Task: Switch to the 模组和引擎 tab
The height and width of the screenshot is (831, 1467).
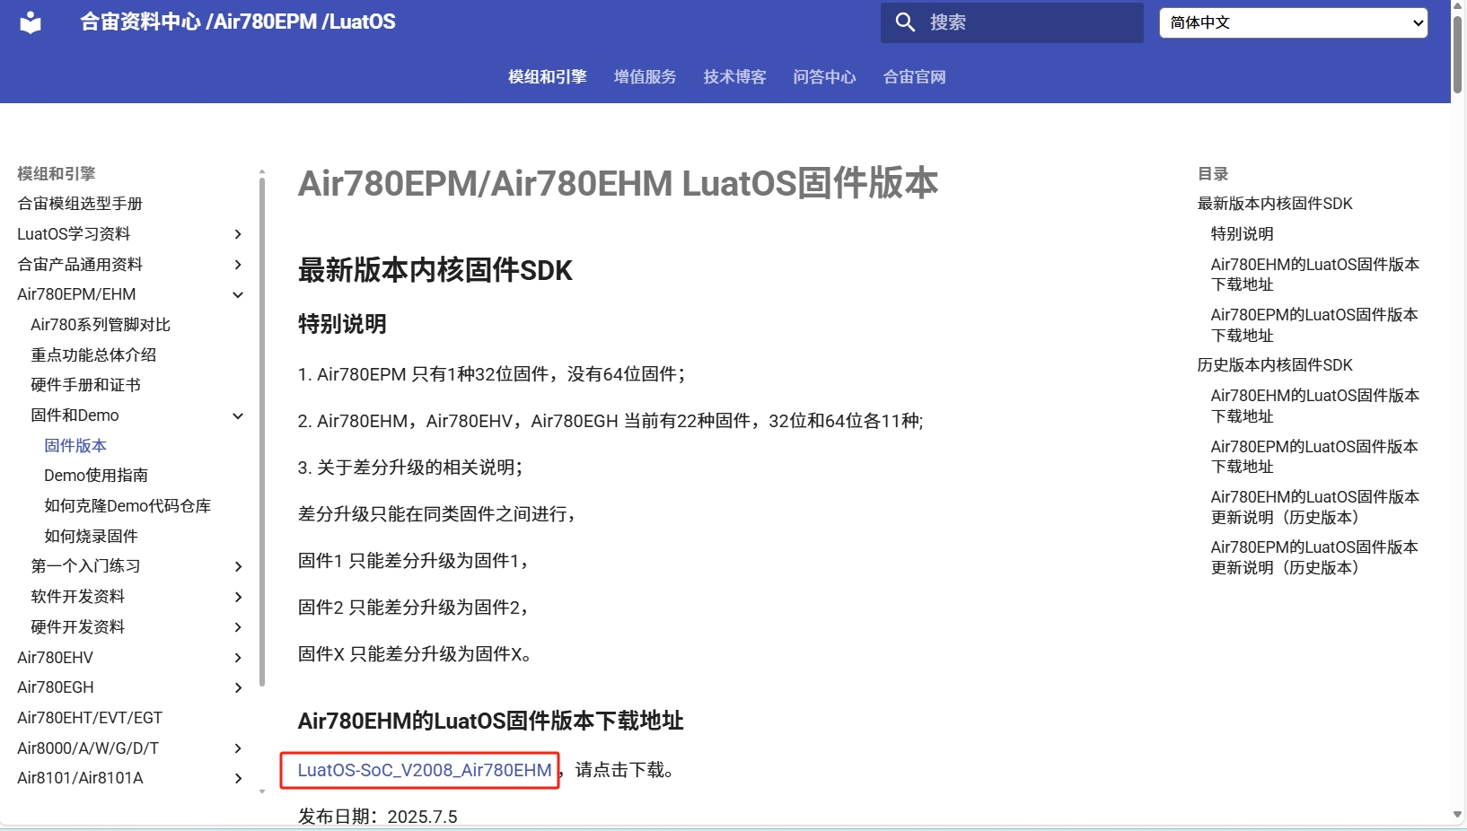Action: [x=547, y=77]
